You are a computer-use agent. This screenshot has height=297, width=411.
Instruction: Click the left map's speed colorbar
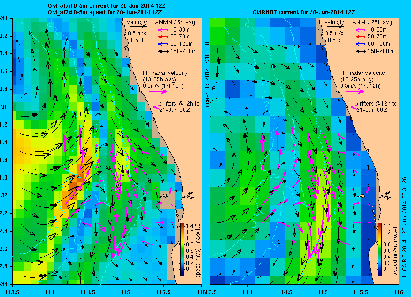(182, 250)
